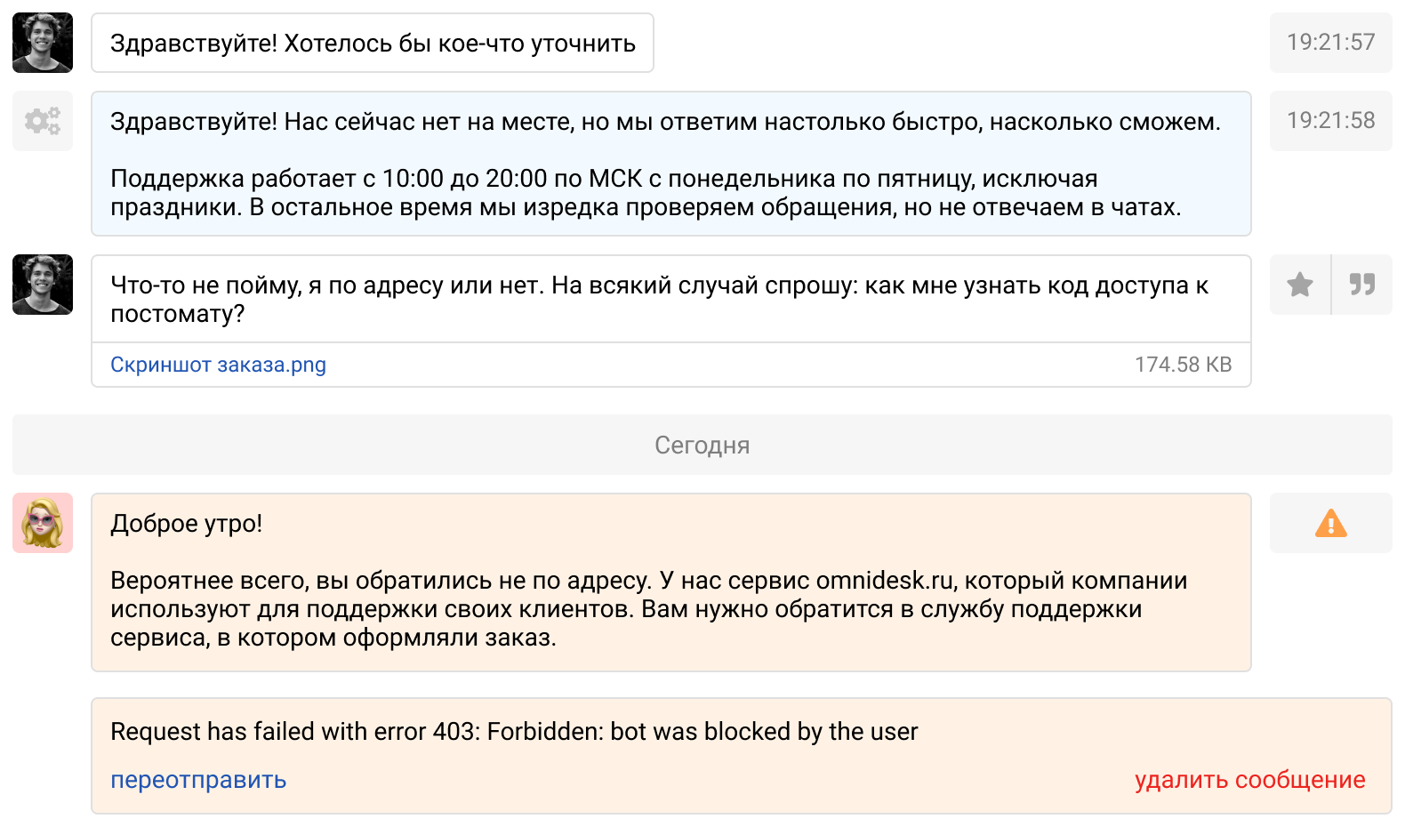Viewport: 1405px width, 827px height.
Task: Click the customer avatar beside the postamat question
Action: point(43,285)
